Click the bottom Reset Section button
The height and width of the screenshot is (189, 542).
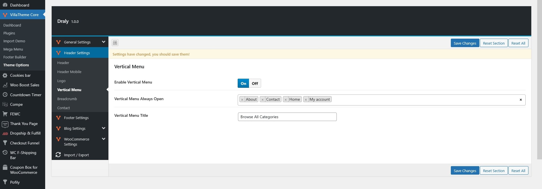click(x=493, y=171)
